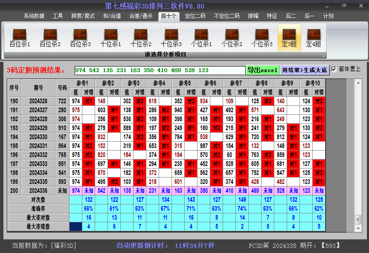
Task: Click the FC3D第 2024335 draw result text
Action: click(x=294, y=246)
